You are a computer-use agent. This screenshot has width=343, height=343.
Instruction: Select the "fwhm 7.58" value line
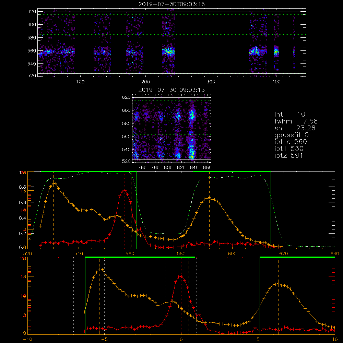pos(296,121)
